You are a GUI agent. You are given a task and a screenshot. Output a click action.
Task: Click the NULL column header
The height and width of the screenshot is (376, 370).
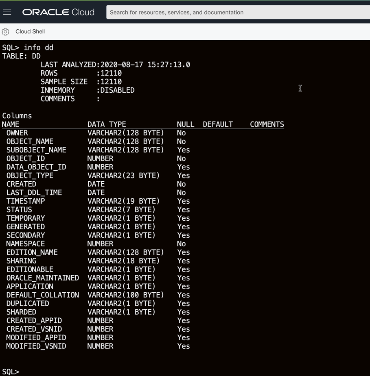click(x=186, y=124)
